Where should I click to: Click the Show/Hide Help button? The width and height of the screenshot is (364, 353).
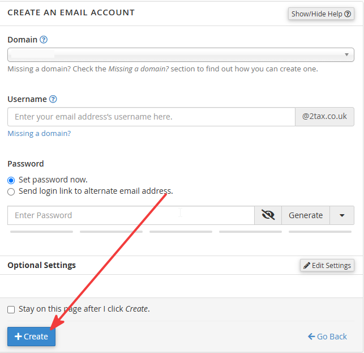(x=321, y=14)
